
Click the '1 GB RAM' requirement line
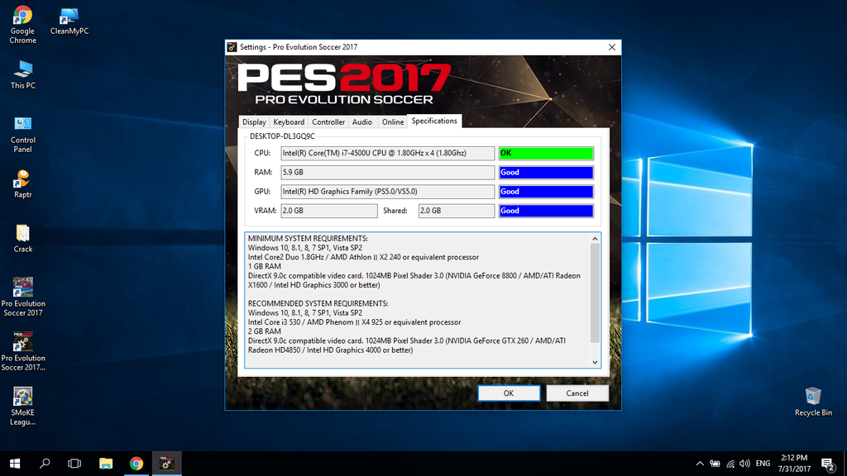264,267
